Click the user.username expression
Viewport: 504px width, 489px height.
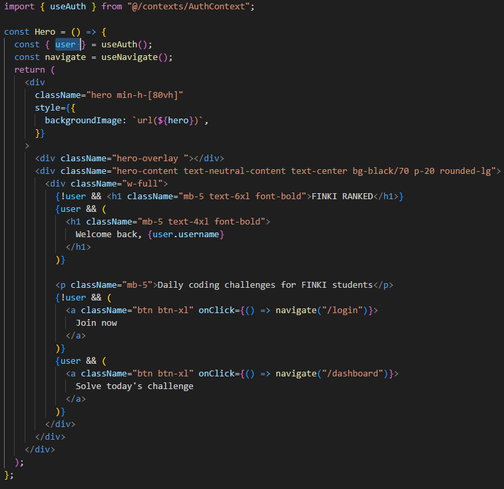click(187, 234)
